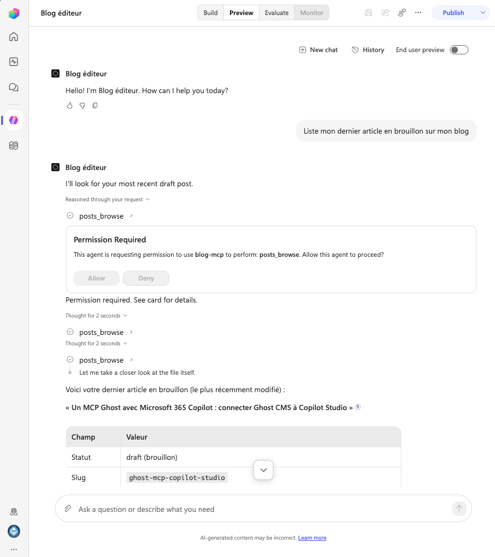Click the save icon in header
The height and width of the screenshot is (557, 495).
[369, 13]
